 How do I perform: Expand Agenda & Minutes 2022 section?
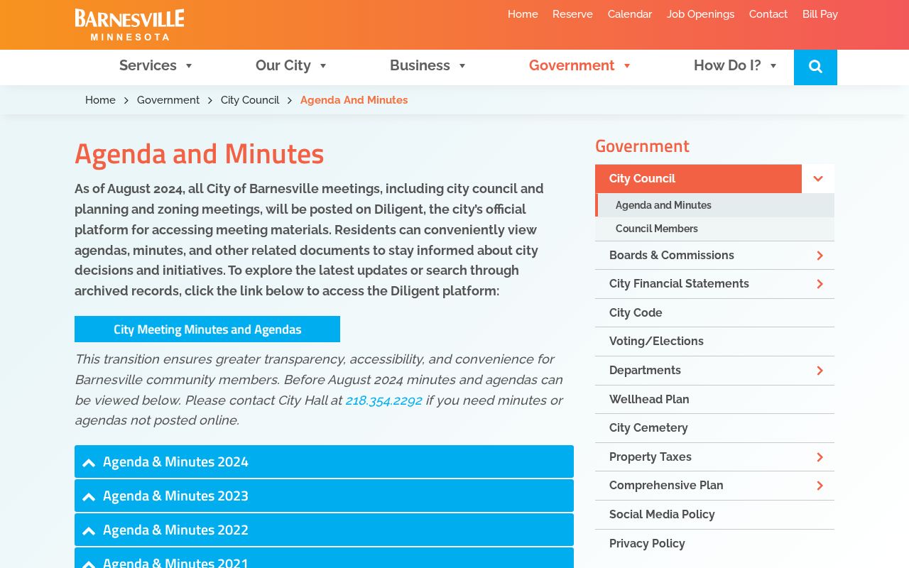tap(324, 530)
